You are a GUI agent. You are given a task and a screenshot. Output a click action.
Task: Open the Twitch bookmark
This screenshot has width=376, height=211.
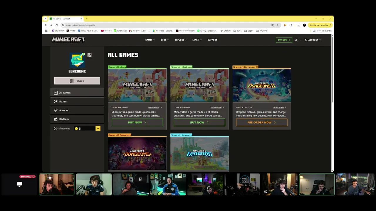58,31
